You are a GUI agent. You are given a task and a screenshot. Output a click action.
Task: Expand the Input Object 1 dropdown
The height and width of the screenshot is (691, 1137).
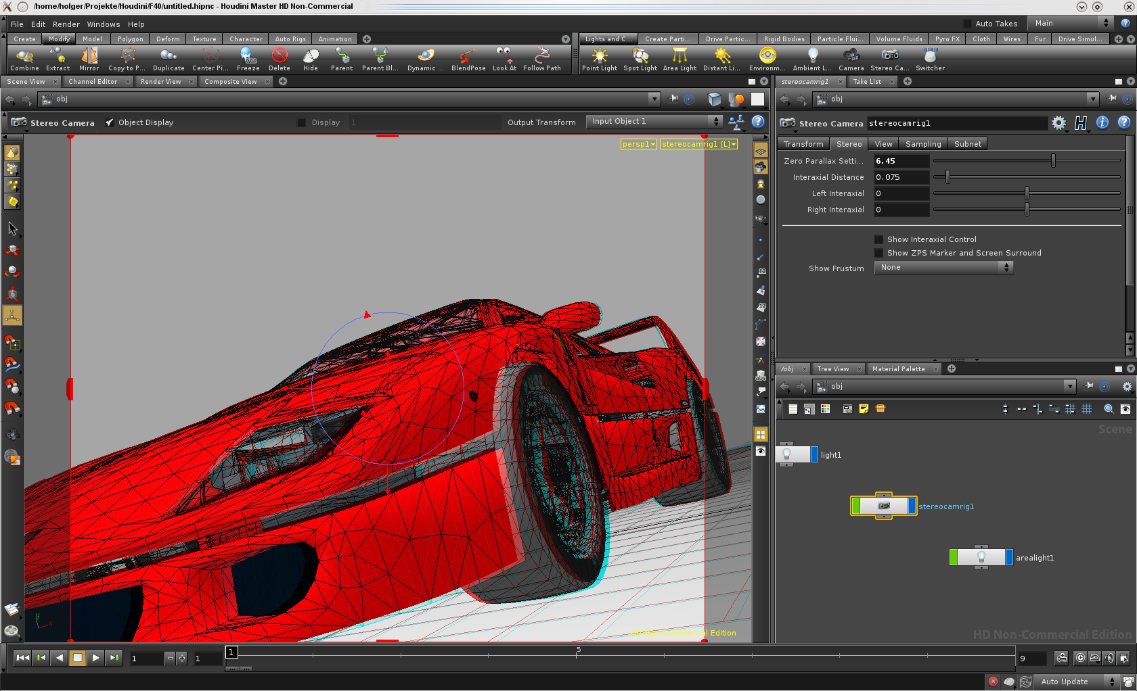[654, 122]
